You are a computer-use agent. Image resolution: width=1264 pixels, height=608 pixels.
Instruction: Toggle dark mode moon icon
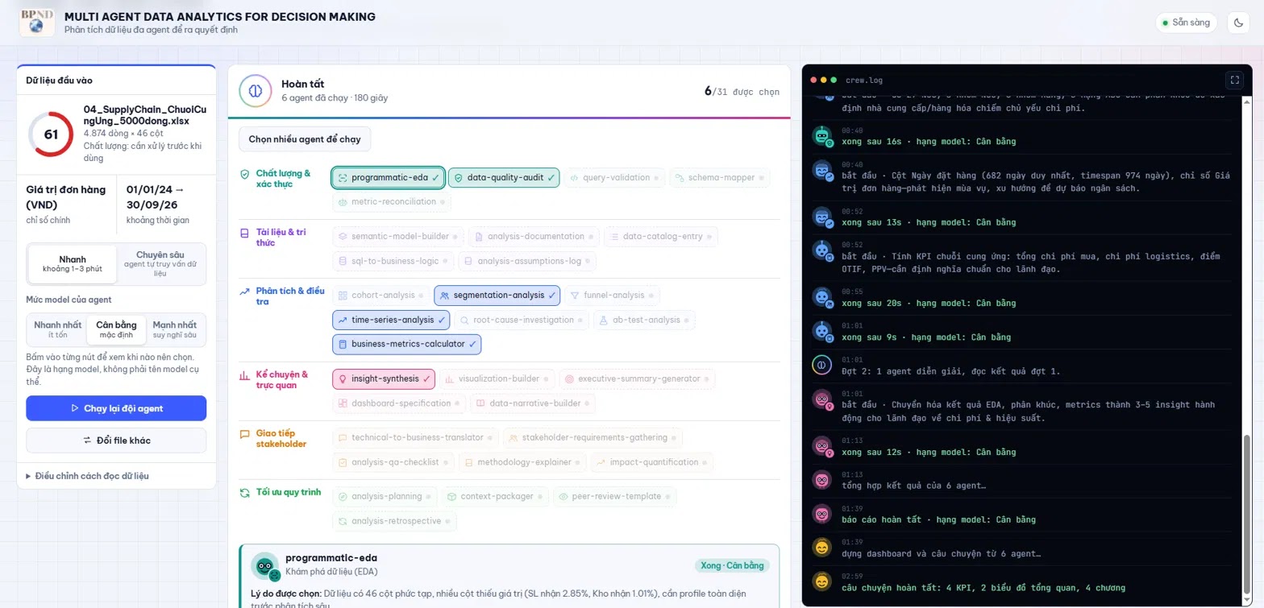(x=1238, y=23)
